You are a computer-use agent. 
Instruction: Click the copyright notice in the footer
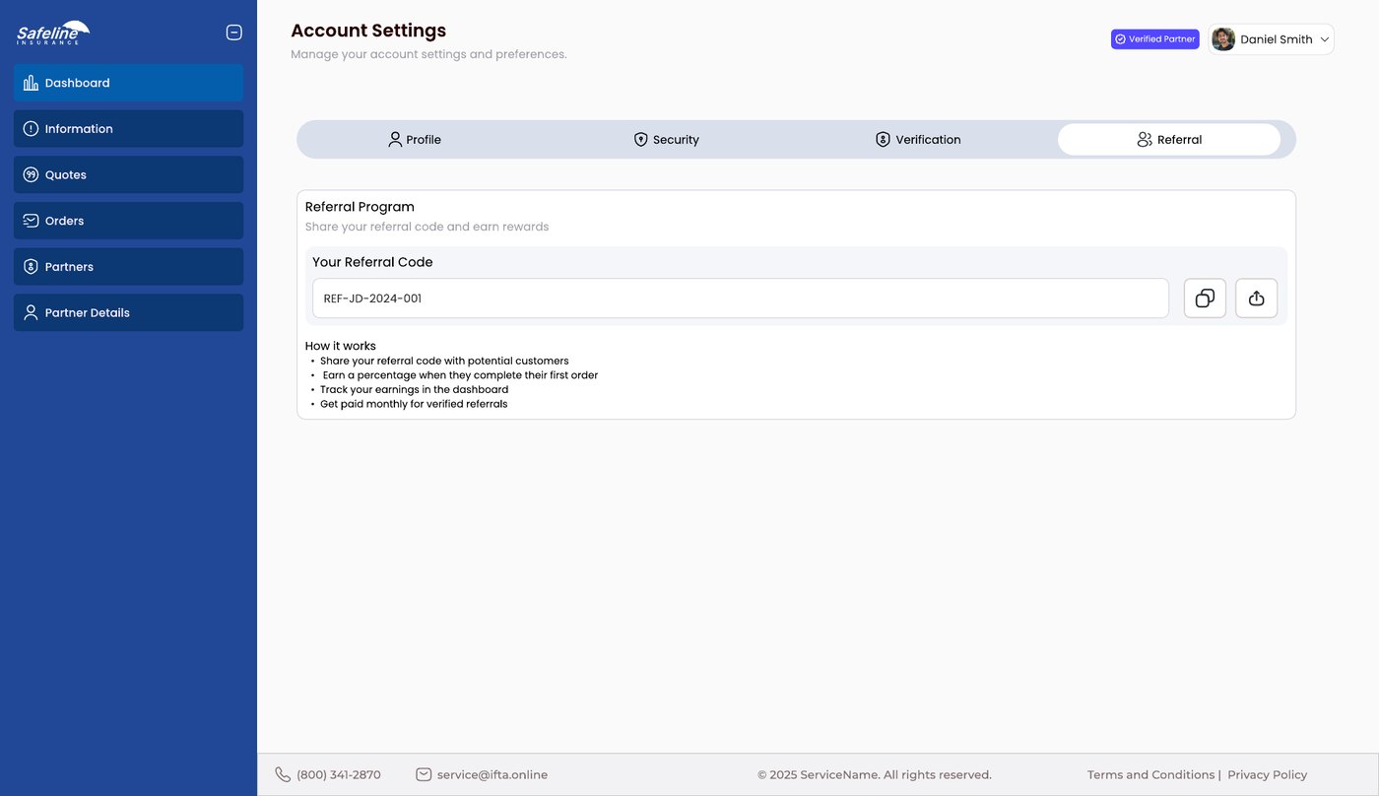tap(875, 774)
